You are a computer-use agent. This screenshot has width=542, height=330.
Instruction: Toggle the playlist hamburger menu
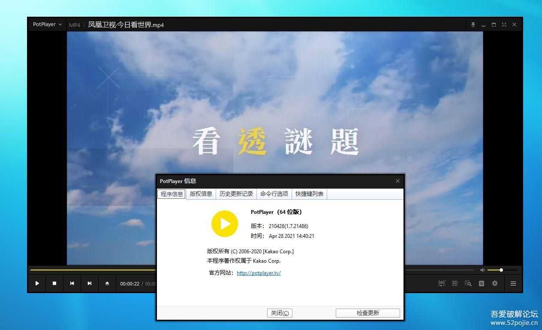click(513, 283)
